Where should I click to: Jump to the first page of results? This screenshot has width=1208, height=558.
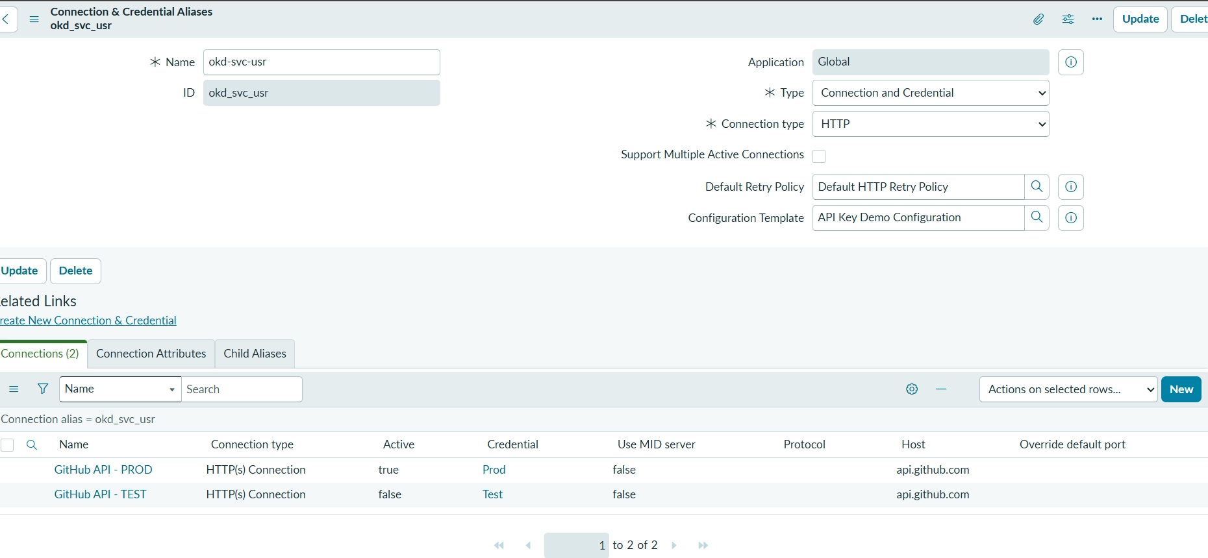(499, 546)
